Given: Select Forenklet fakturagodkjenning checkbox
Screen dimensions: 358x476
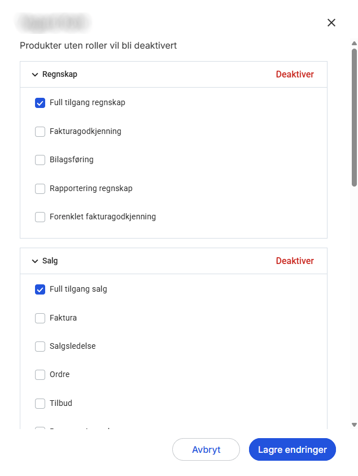Looking at the screenshot, I should pyautogui.click(x=40, y=217).
